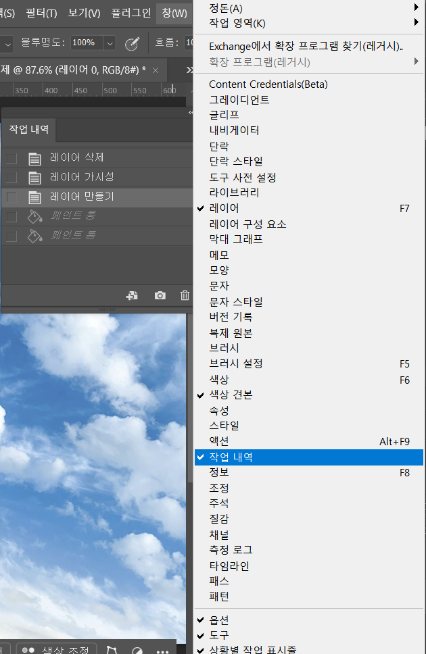Select 액션 in Window menu

pyautogui.click(x=309, y=441)
